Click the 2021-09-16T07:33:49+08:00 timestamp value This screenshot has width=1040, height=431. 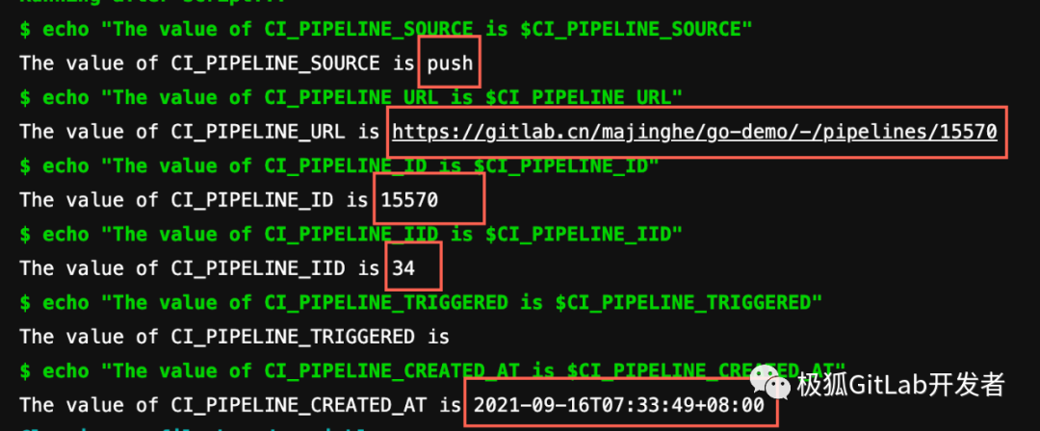tap(619, 404)
